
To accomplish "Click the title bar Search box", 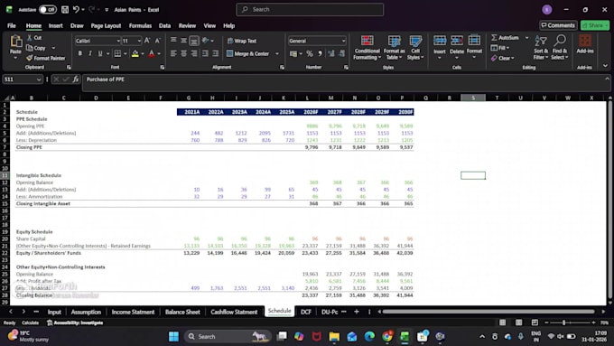I will point(310,9).
